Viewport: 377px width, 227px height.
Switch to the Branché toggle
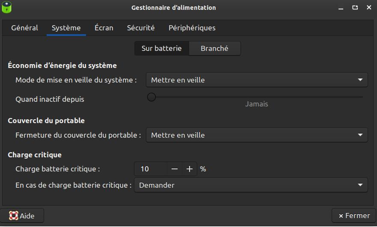point(214,48)
